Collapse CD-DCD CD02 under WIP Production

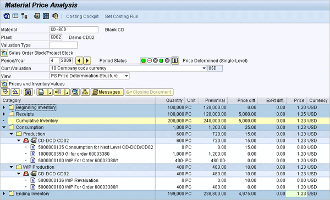coord(19,174)
